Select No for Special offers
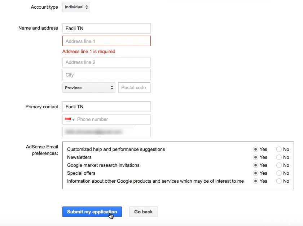 tap(279, 173)
